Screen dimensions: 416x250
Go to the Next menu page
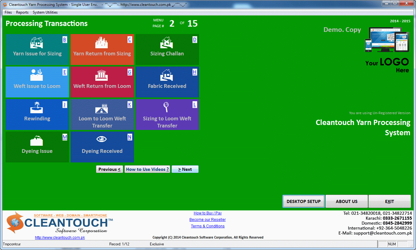coord(185,169)
